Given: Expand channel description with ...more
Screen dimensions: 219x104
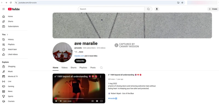Looking at the screenshot, I should coord(80,52).
